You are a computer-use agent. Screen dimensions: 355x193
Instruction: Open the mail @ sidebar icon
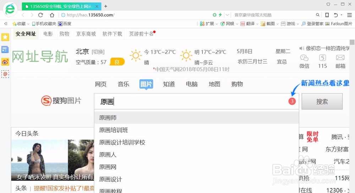(5, 74)
